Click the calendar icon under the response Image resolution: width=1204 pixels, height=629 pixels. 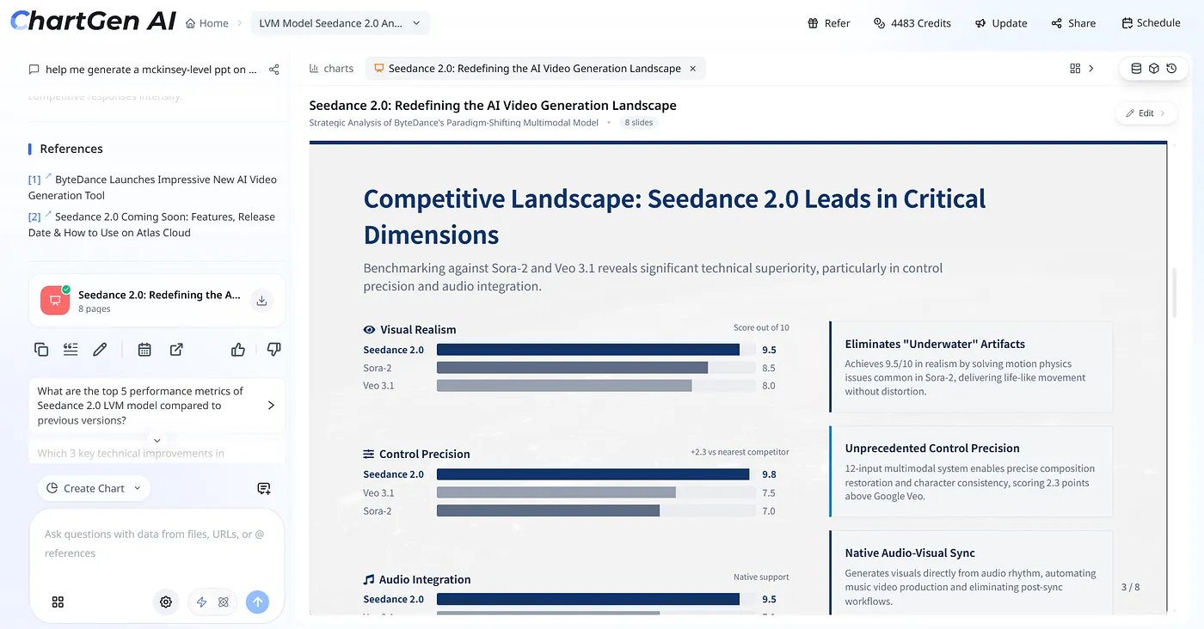[144, 349]
